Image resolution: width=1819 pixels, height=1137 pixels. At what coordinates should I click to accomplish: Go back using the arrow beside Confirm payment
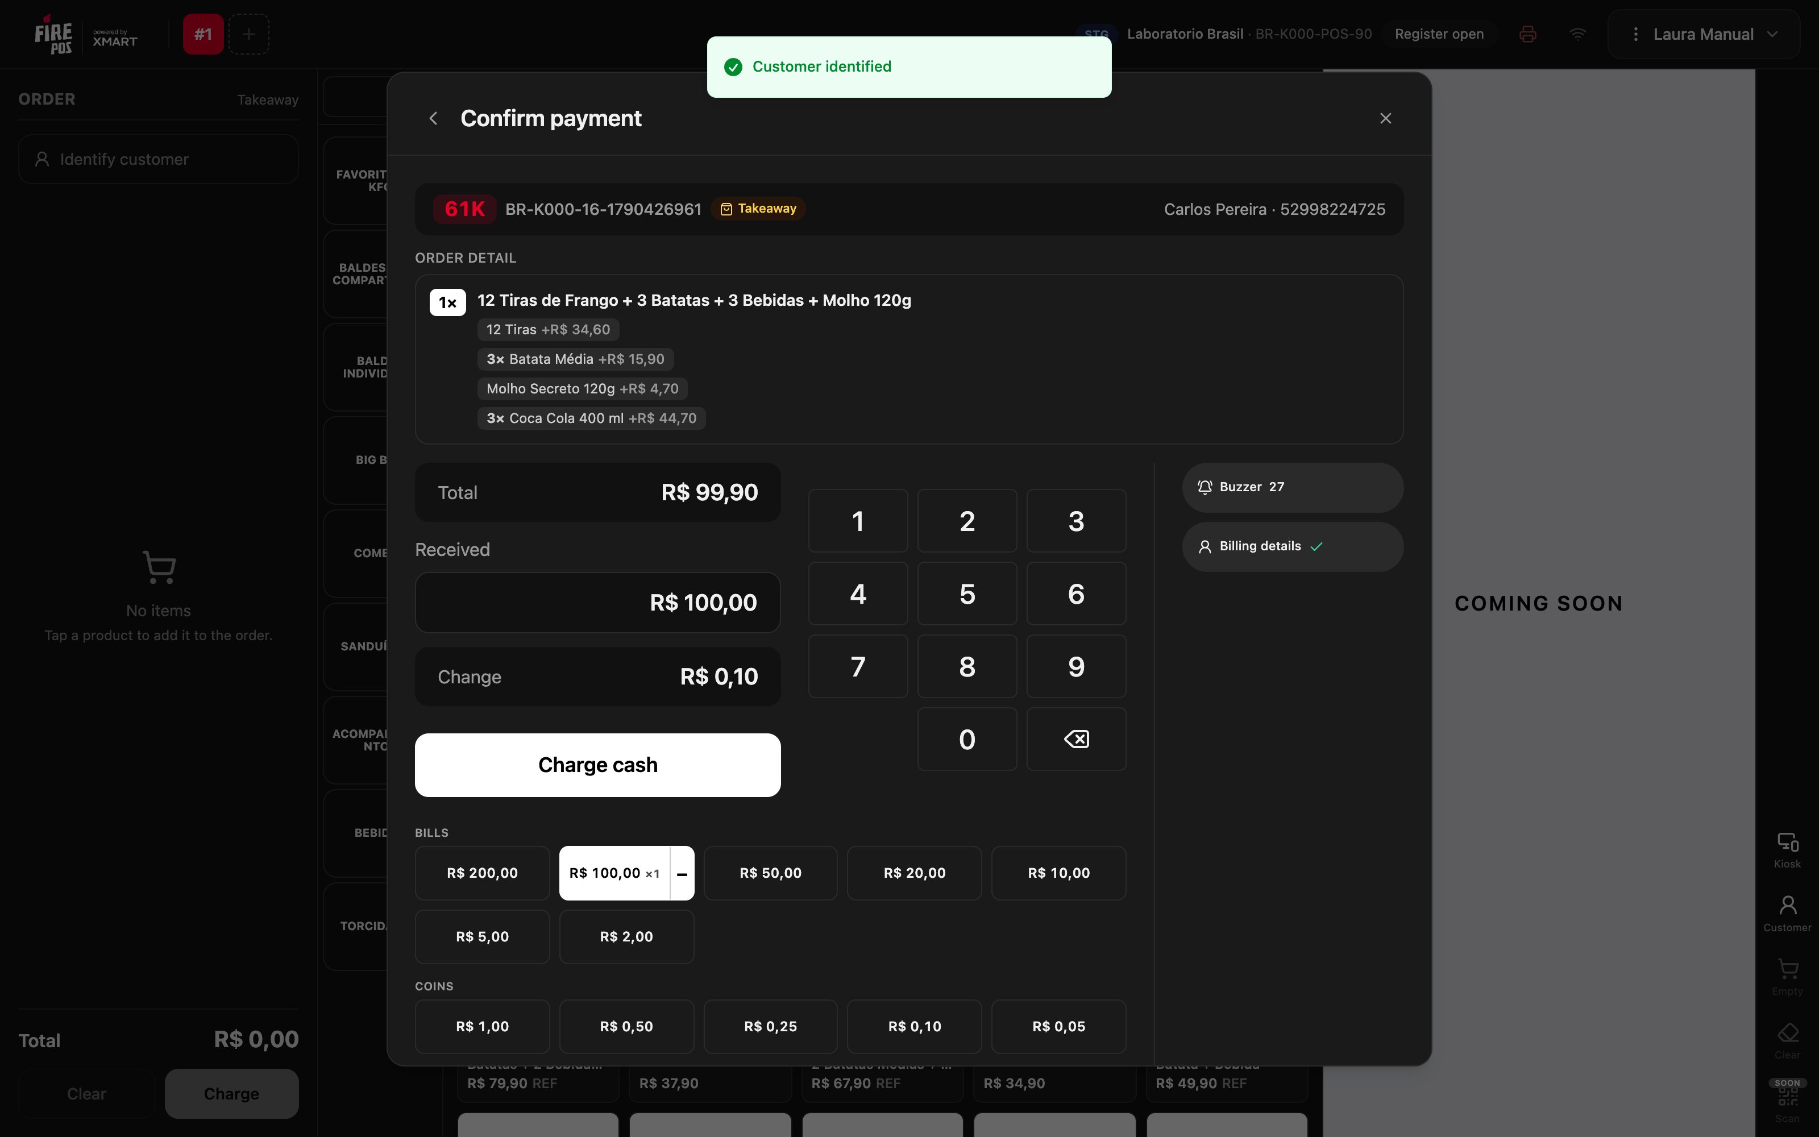point(433,118)
